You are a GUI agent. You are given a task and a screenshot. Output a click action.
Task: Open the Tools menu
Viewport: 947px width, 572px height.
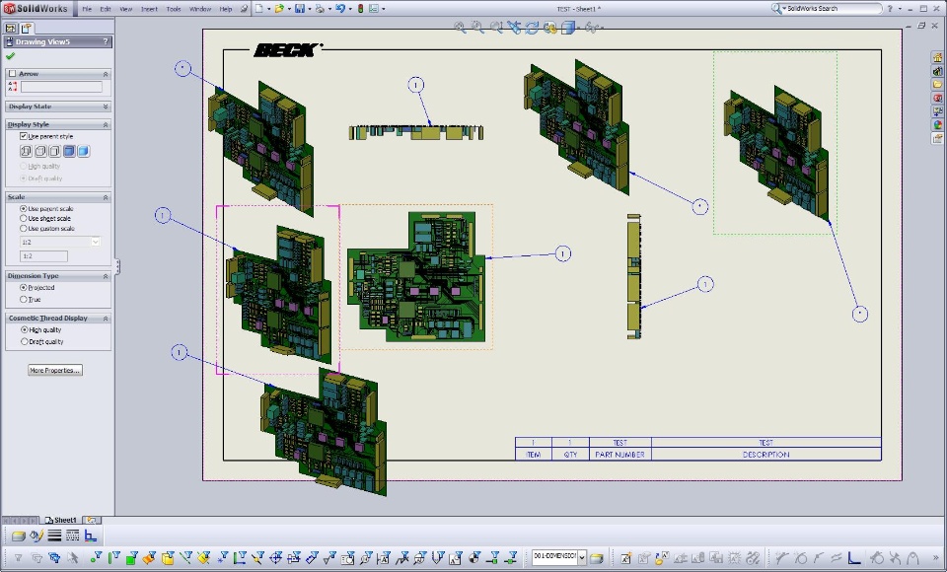[x=174, y=9]
